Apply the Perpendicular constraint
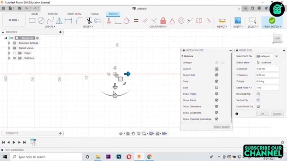 (154, 21)
